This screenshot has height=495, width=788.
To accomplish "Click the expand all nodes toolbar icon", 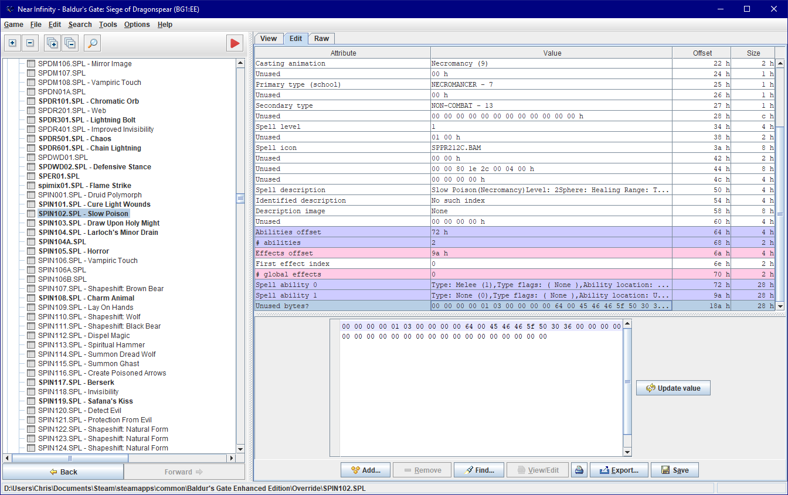I will (52, 43).
